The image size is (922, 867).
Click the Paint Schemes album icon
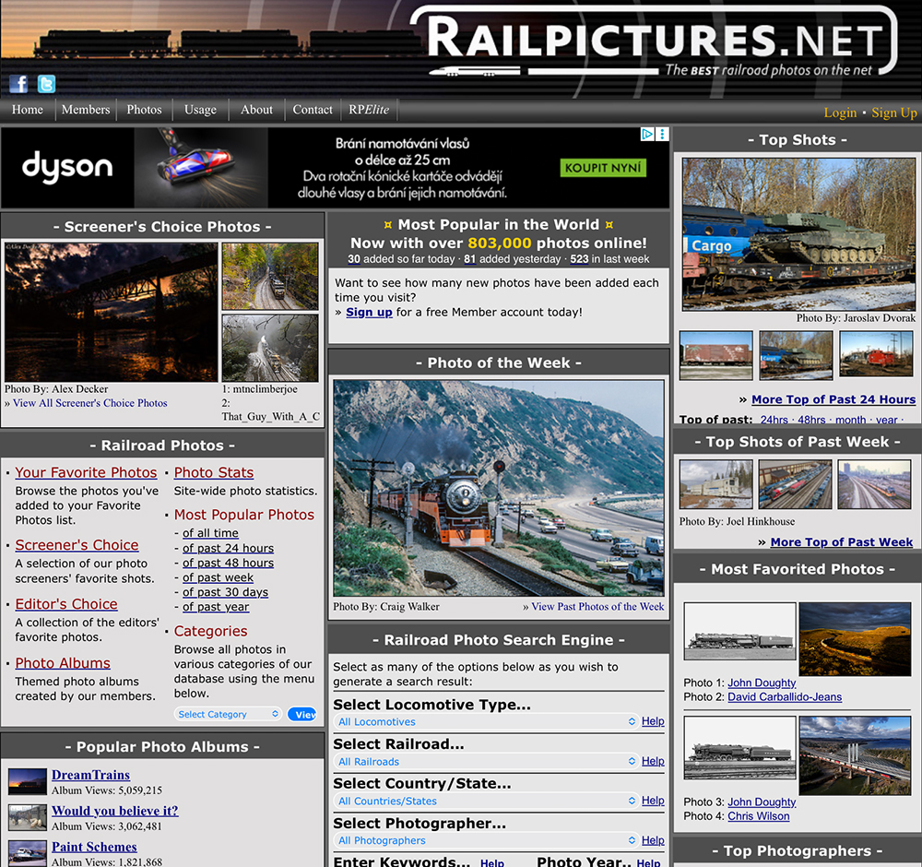pyautogui.click(x=27, y=853)
